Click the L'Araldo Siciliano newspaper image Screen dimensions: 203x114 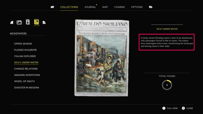101,58
